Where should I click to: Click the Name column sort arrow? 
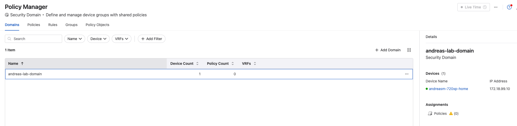[22, 64]
